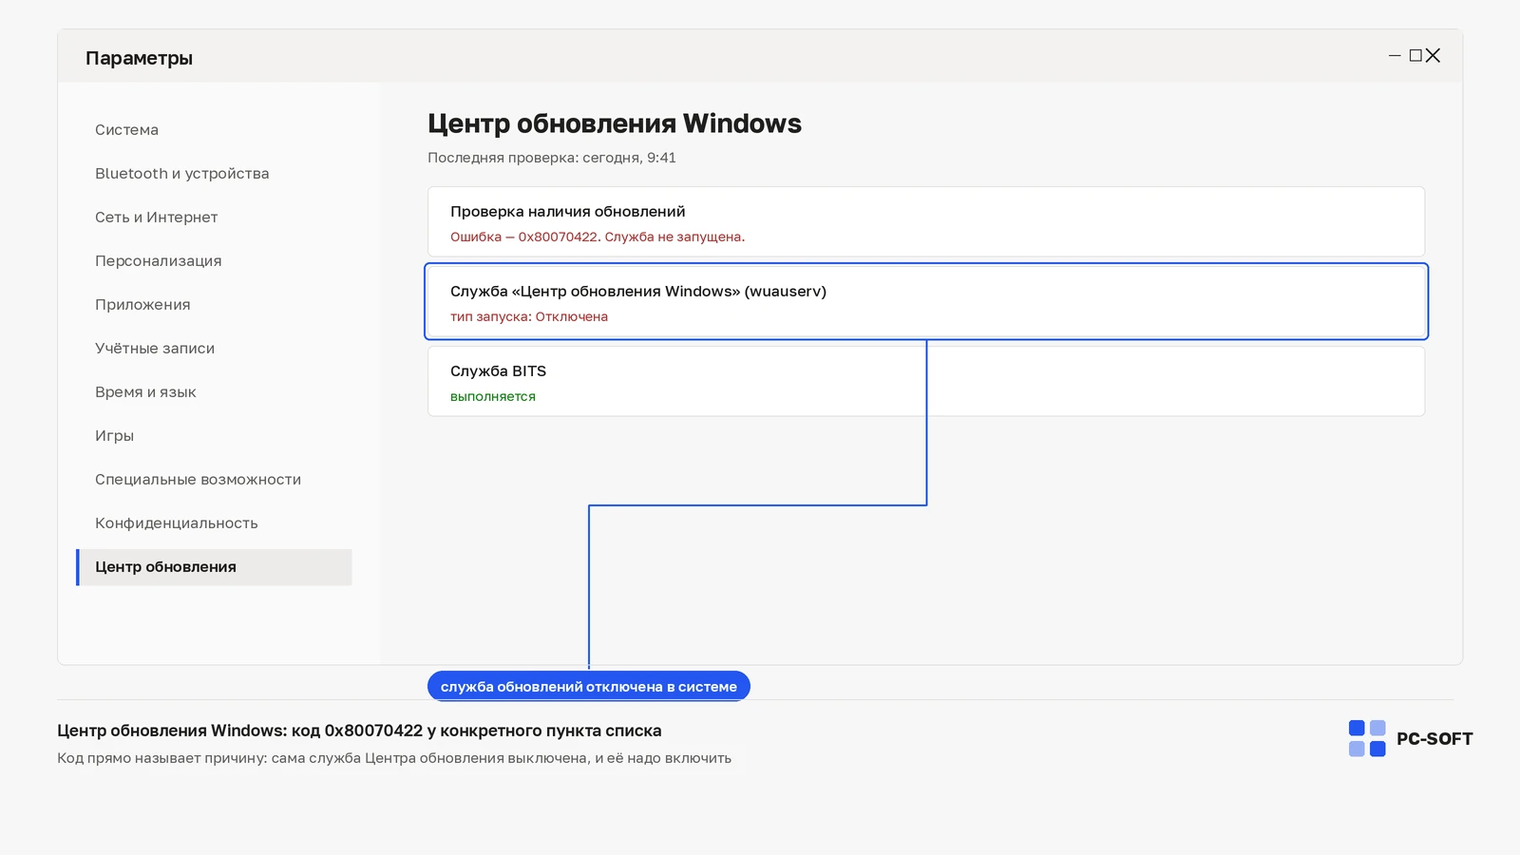The height and width of the screenshot is (855, 1520).
Task: Maximize the Параметры window
Action: pyautogui.click(x=1415, y=56)
